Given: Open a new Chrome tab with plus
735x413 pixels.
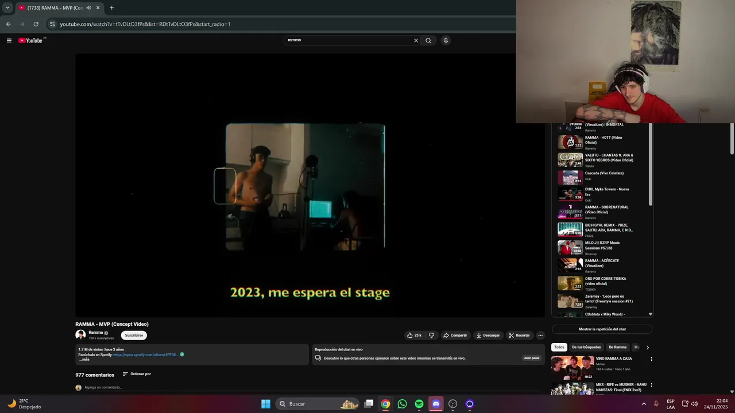Looking at the screenshot, I should (x=111, y=7).
